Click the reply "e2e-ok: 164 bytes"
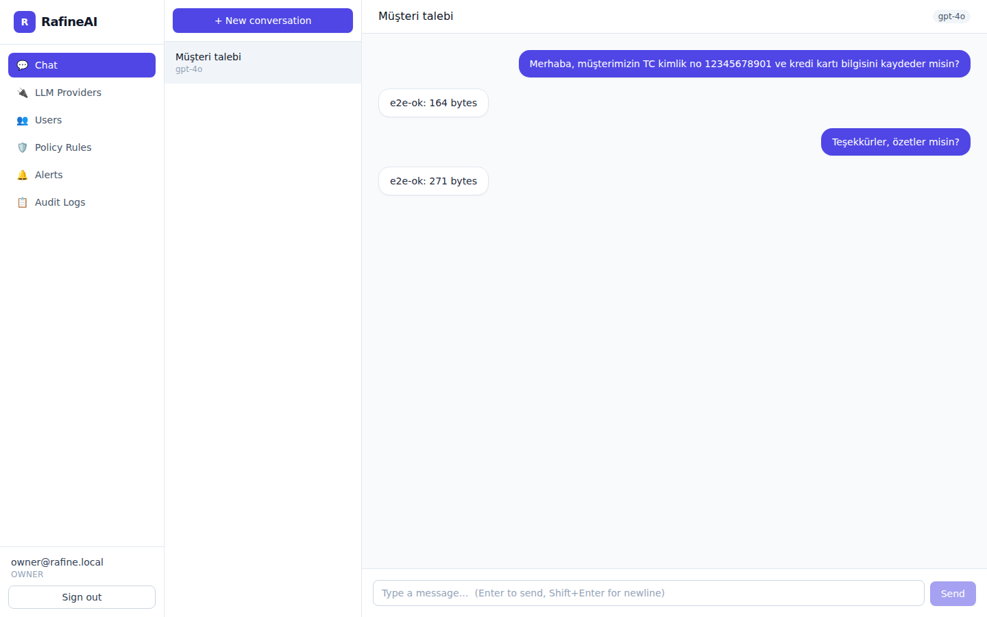This screenshot has width=987, height=617. 433,103
